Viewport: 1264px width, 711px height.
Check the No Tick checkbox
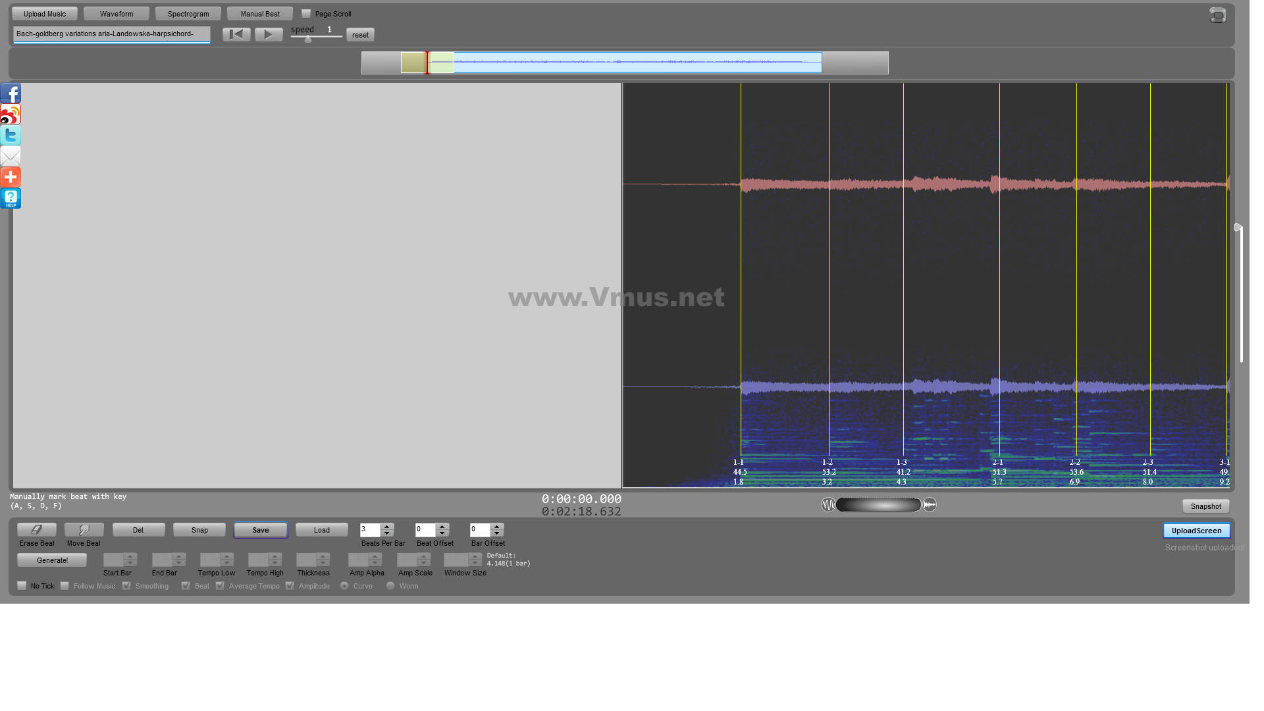pos(22,585)
